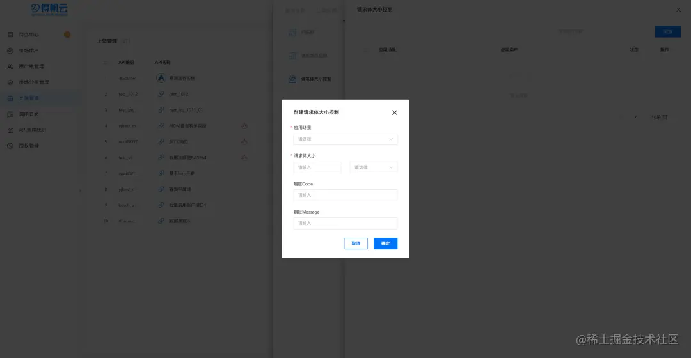Open 上架管理 in the sidebar

[29, 98]
